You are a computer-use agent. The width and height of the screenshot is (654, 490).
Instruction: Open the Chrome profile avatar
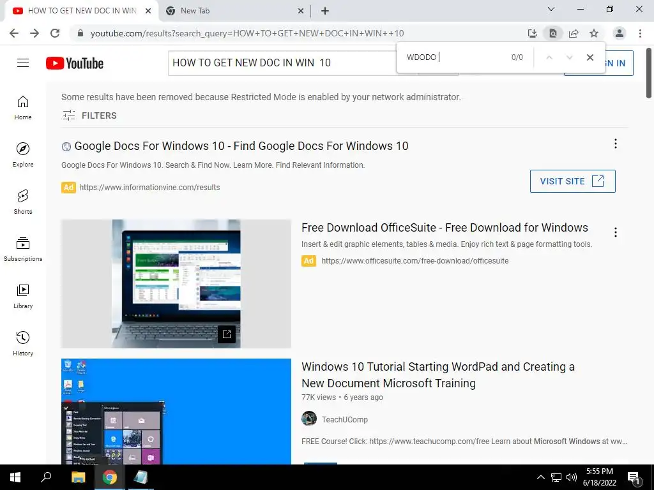(x=620, y=33)
